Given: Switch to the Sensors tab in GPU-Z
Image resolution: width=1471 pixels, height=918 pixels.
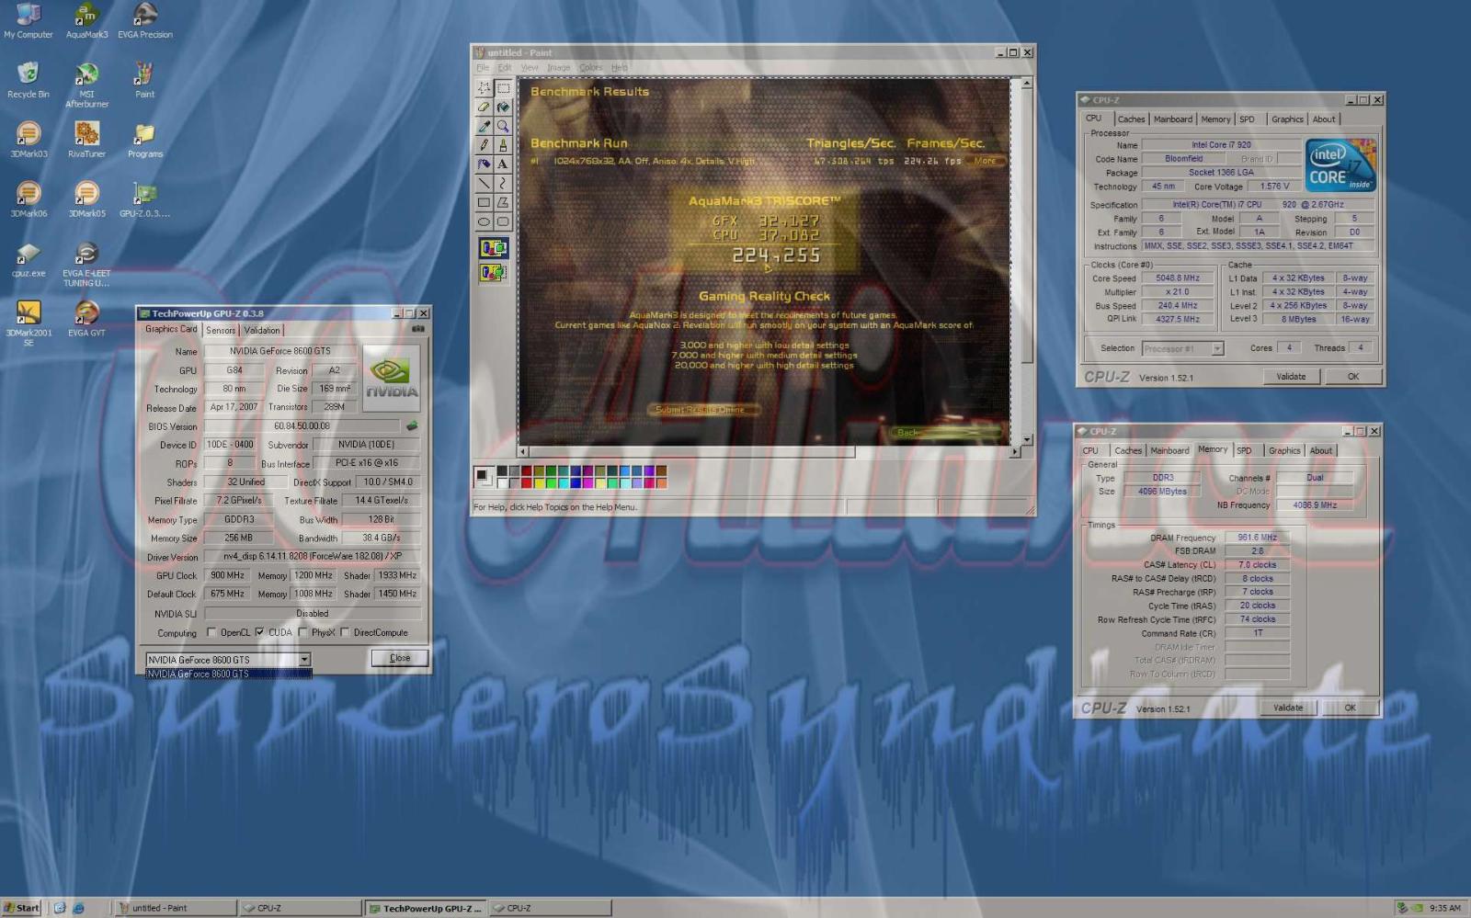Looking at the screenshot, I should coord(221,330).
